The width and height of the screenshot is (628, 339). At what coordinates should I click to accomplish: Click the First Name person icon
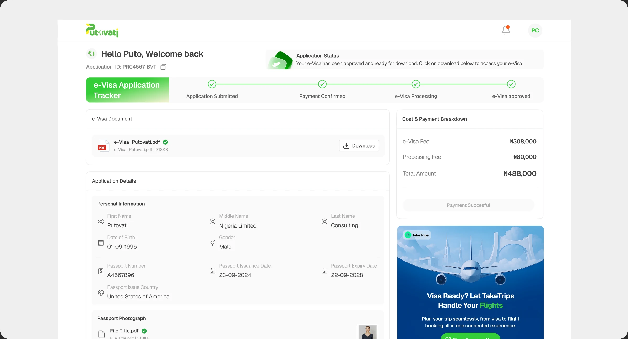101,222
